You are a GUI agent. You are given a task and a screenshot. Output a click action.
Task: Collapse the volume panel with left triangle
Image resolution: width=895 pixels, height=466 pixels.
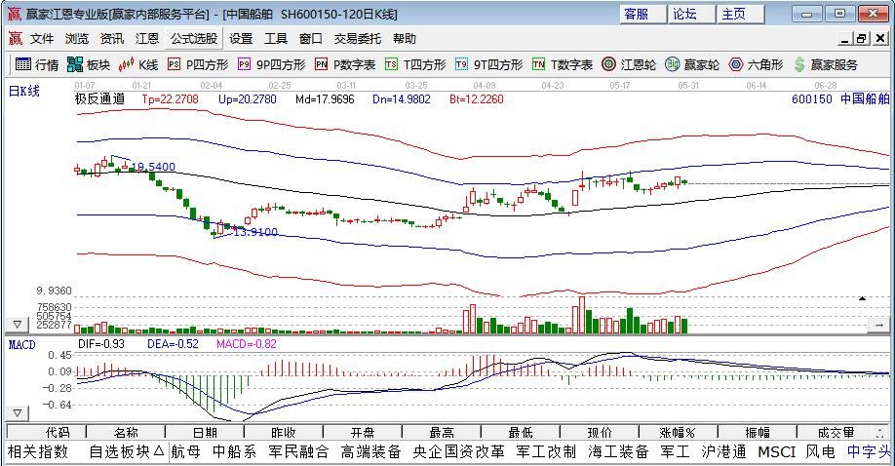(x=17, y=324)
